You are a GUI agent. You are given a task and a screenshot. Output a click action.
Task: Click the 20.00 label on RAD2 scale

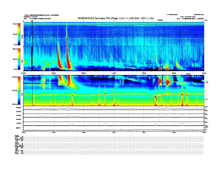point(15,34)
